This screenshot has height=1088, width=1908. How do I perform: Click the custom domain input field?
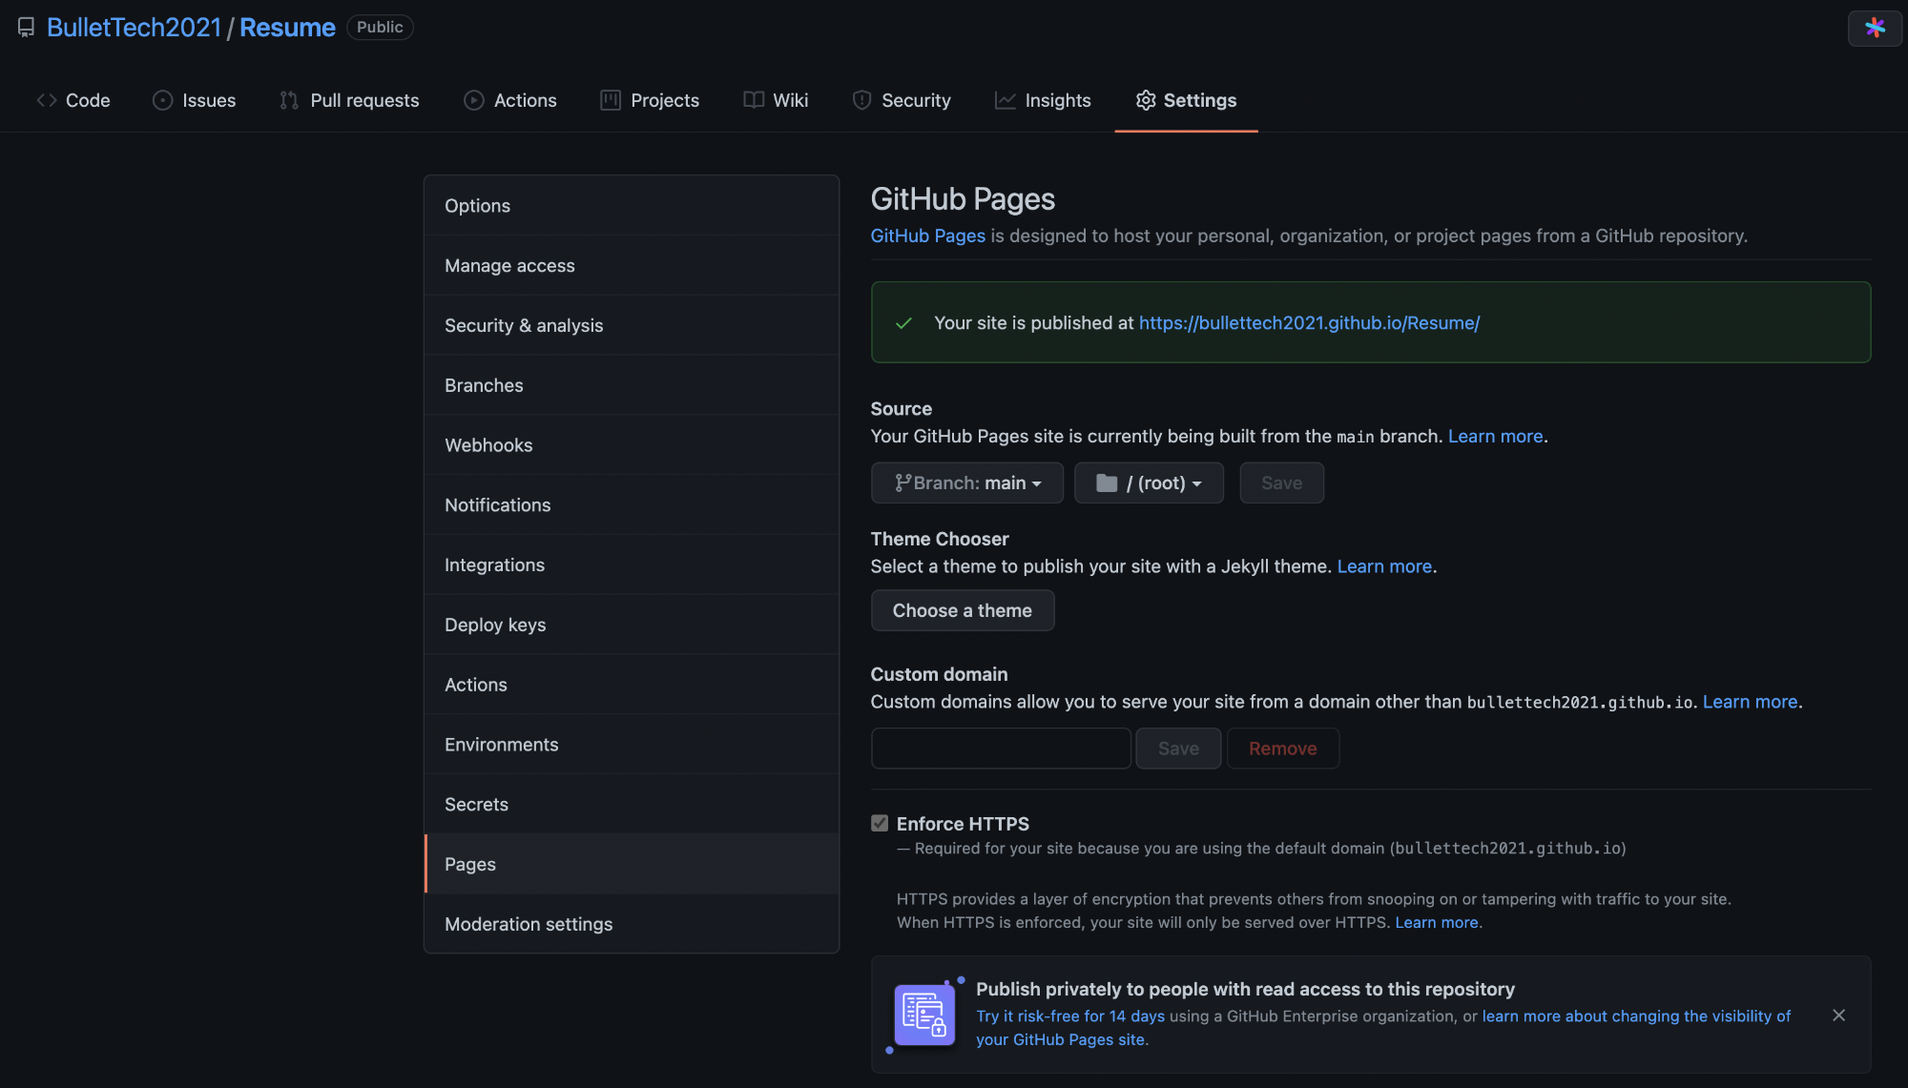pyautogui.click(x=1001, y=749)
